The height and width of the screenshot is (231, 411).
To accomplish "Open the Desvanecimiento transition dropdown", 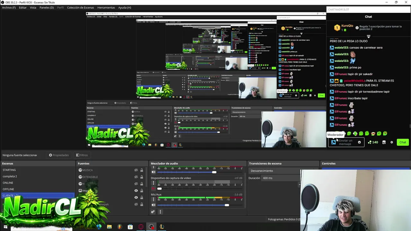I will pos(275,171).
